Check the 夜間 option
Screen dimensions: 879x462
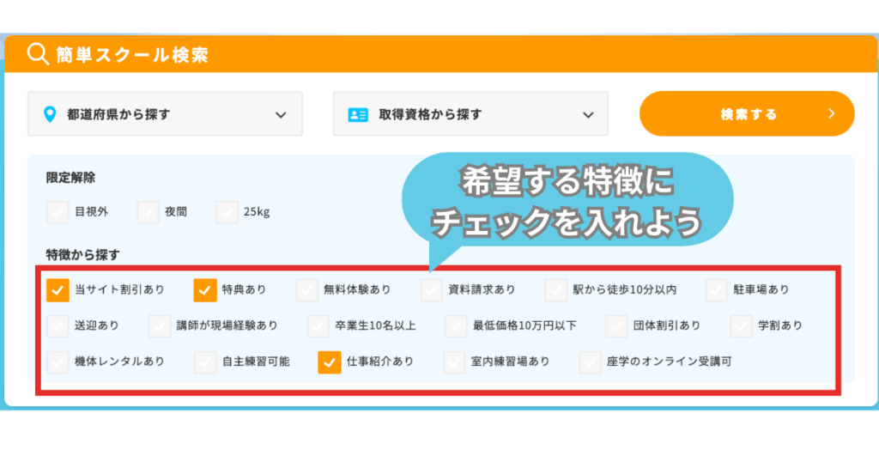[x=149, y=211]
